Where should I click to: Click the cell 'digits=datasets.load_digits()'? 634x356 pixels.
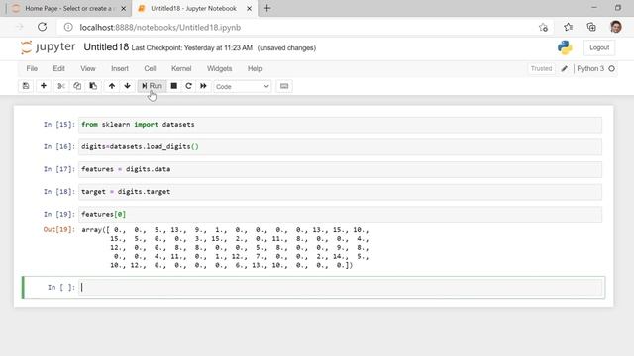tap(340, 147)
